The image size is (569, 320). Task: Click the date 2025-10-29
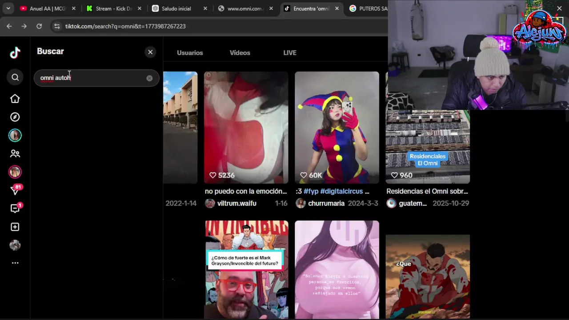tap(451, 203)
